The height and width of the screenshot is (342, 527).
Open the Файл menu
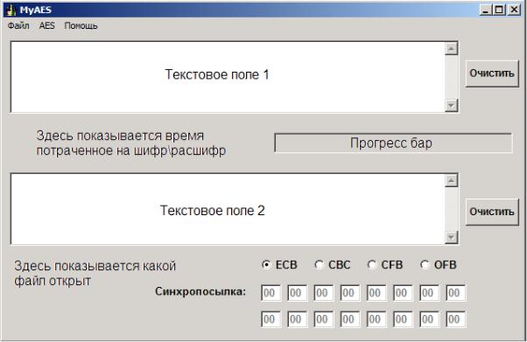(x=18, y=26)
